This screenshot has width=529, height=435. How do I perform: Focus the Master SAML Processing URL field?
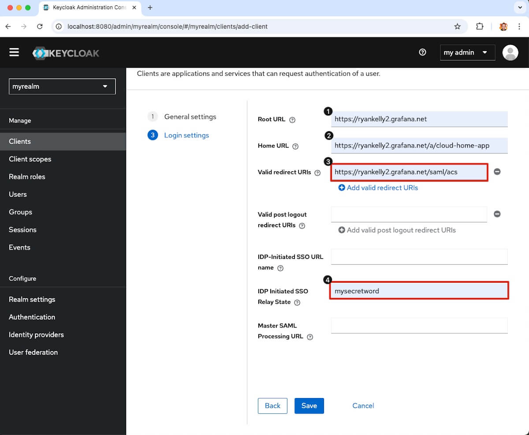[419, 326]
